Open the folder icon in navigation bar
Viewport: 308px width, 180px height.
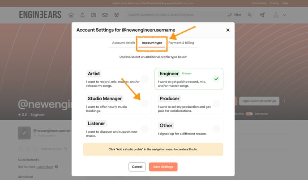[94, 15]
